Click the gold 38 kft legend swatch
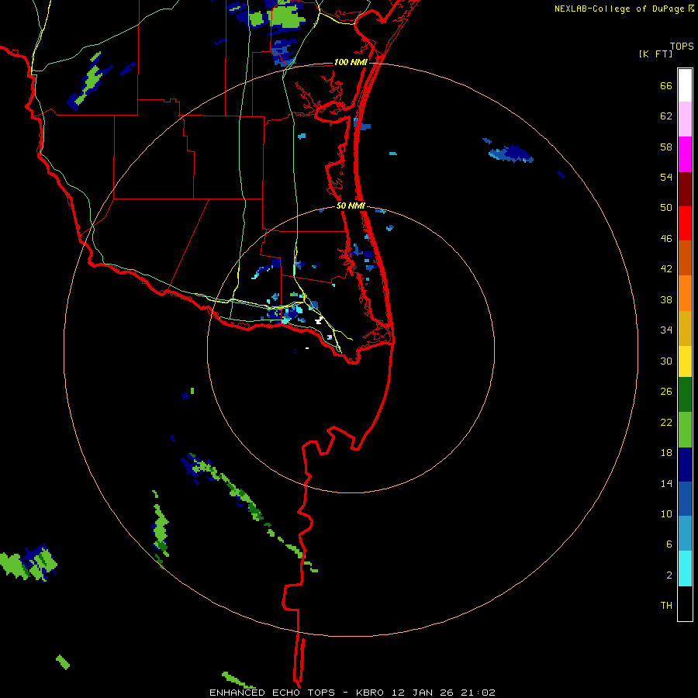Image resolution: width=698 pixels, height=698 pixels. click(x=685, y=328)
